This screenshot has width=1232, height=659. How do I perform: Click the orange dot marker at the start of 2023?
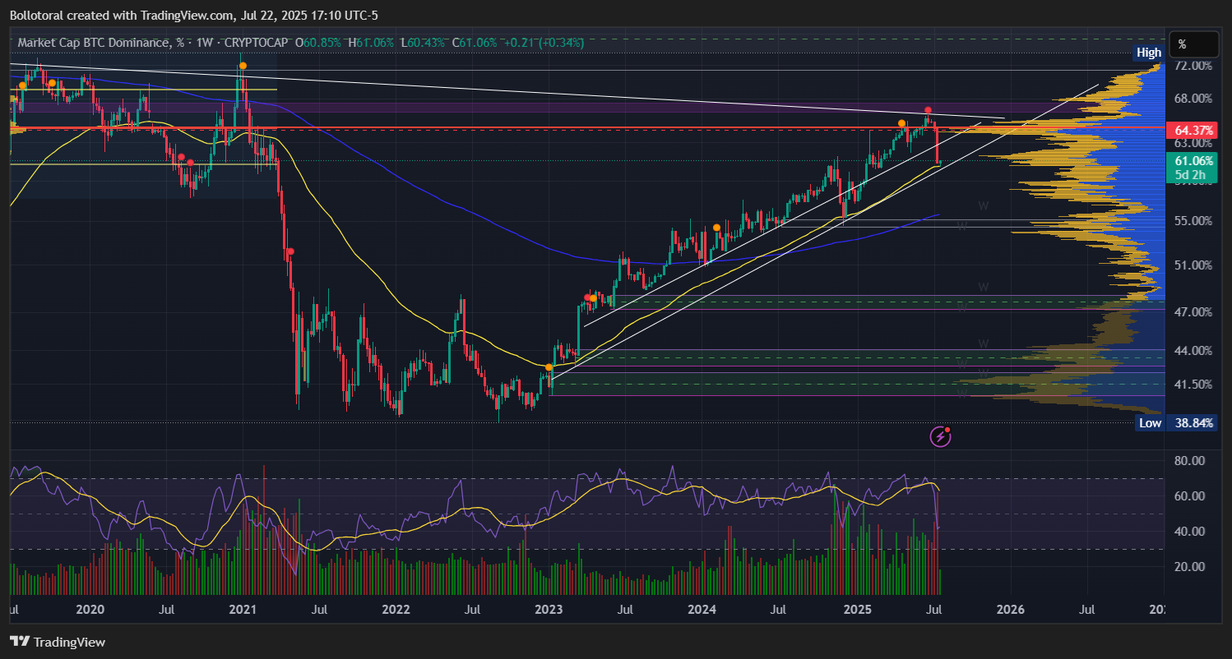(549, 367)
